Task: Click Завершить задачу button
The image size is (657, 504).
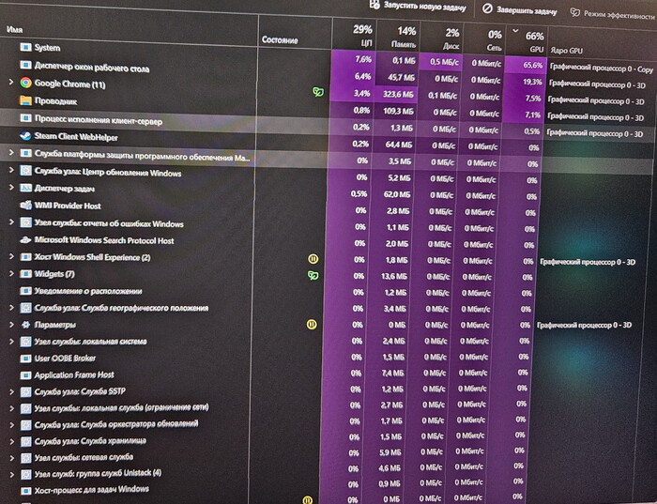Action: click(x=520, y=9)
